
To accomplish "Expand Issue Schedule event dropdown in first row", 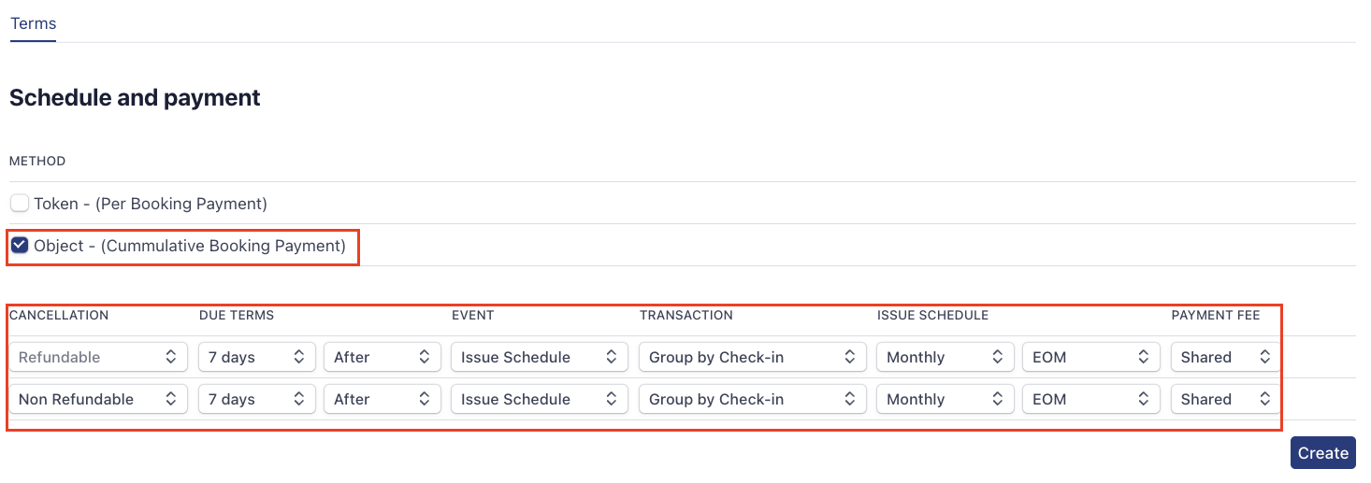I will coord(539,357).
